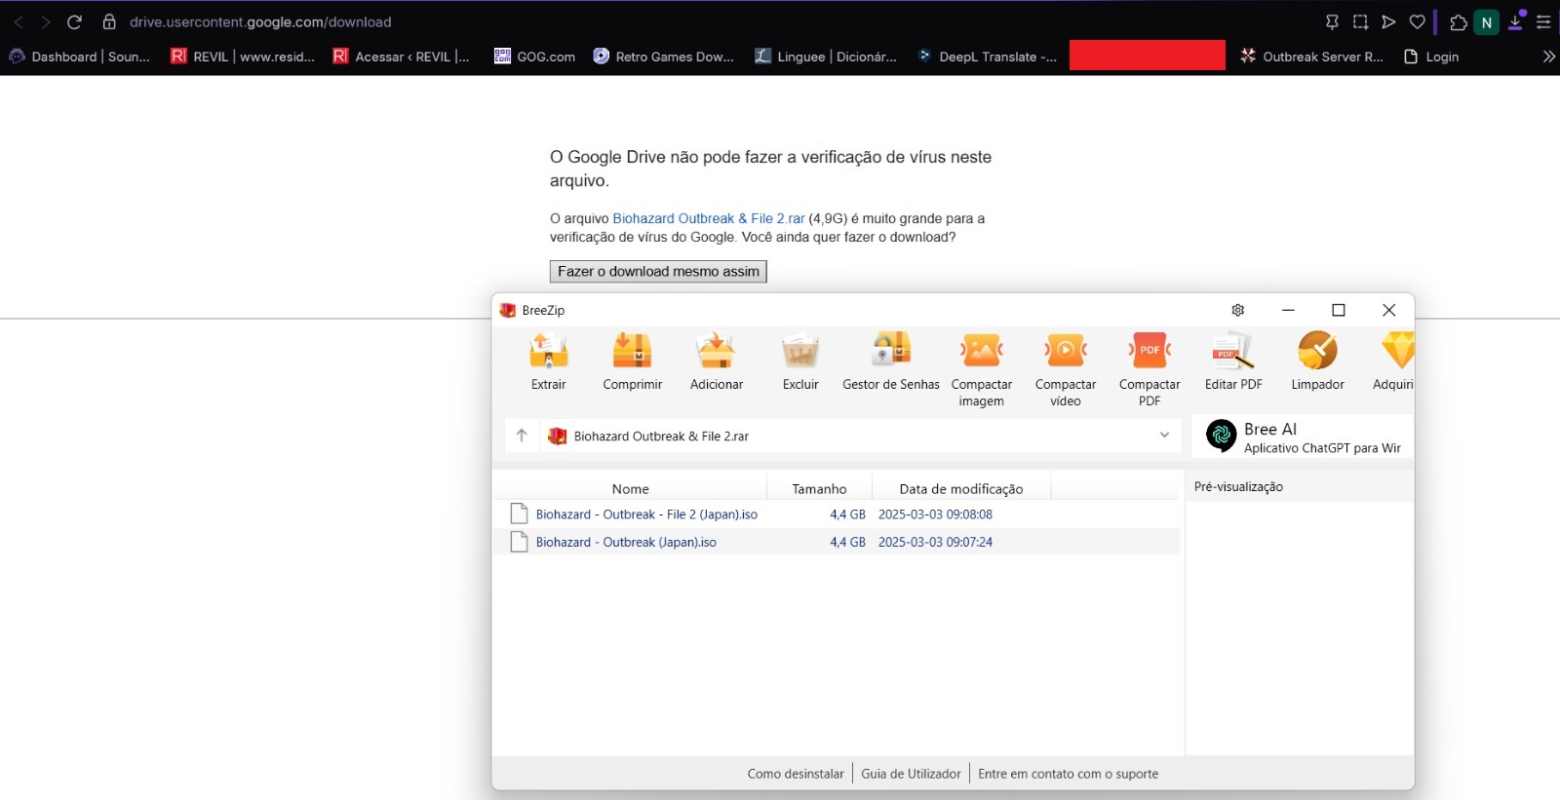Viewport: 1560px width, 800px height.
Task: Open BreeZip settings gear
Action: tap(1237, 310)
